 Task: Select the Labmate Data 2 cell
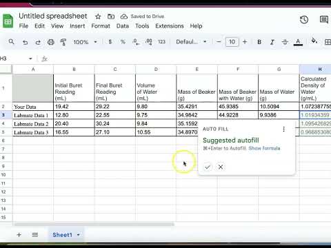(33, 124)
